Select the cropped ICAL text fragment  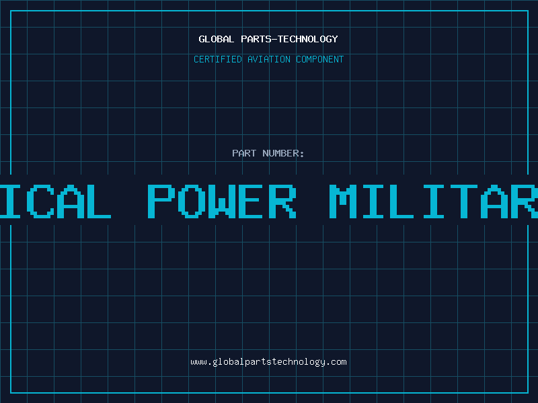[56, 201]
